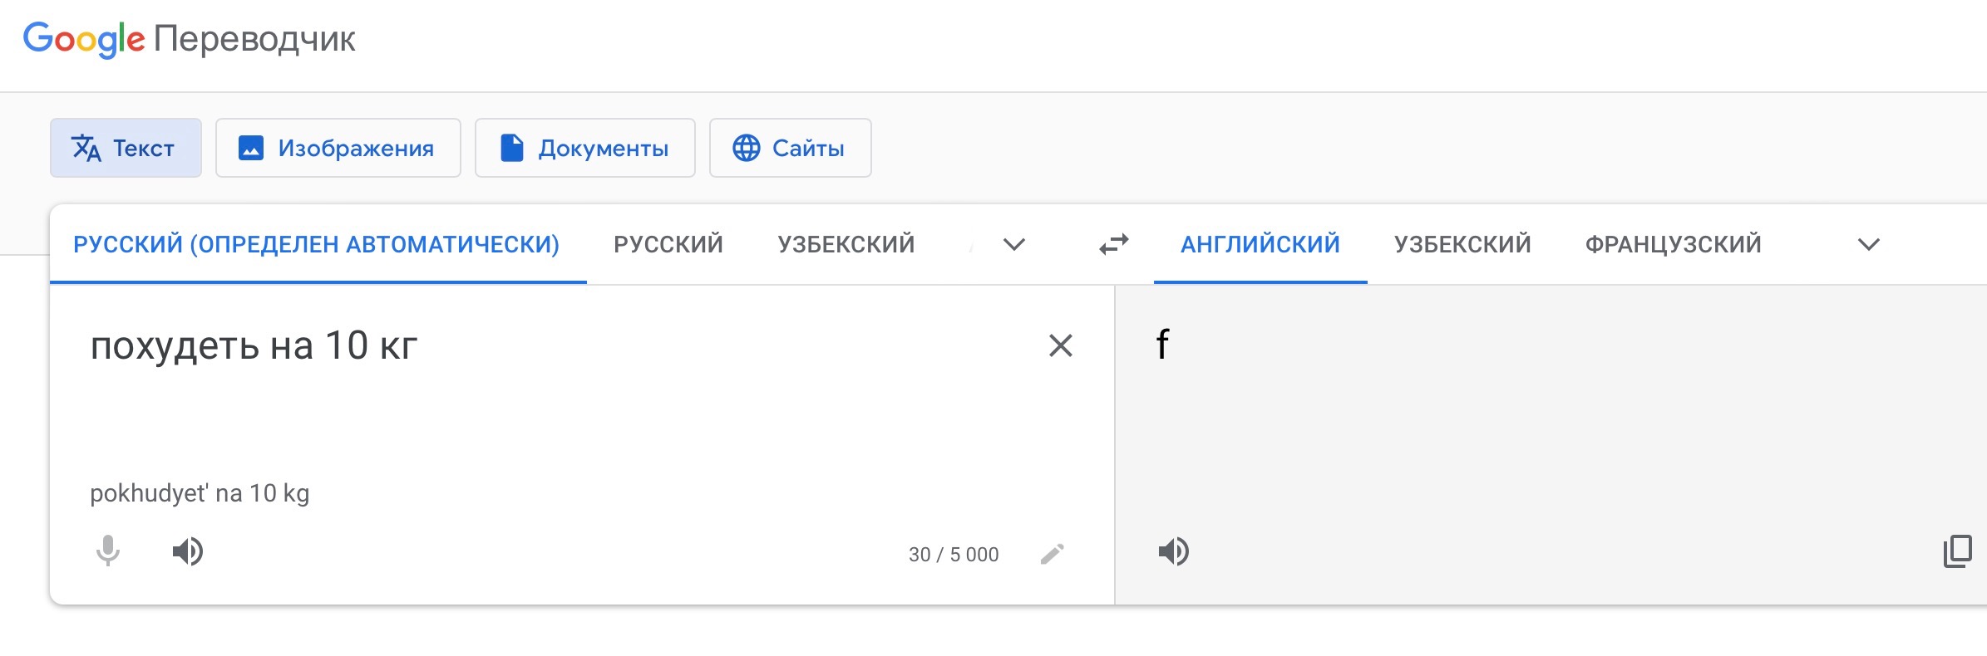This screenshot has width=1987, height=656.
Task: Open the Сайты translation mode
Action: click(x=790, y=148)
